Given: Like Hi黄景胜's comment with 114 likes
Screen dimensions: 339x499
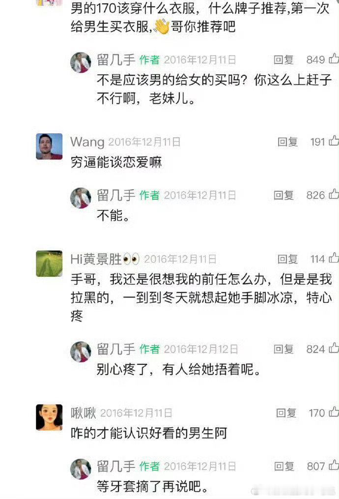Looking at the screenshot, I should [x=333, y=258].
